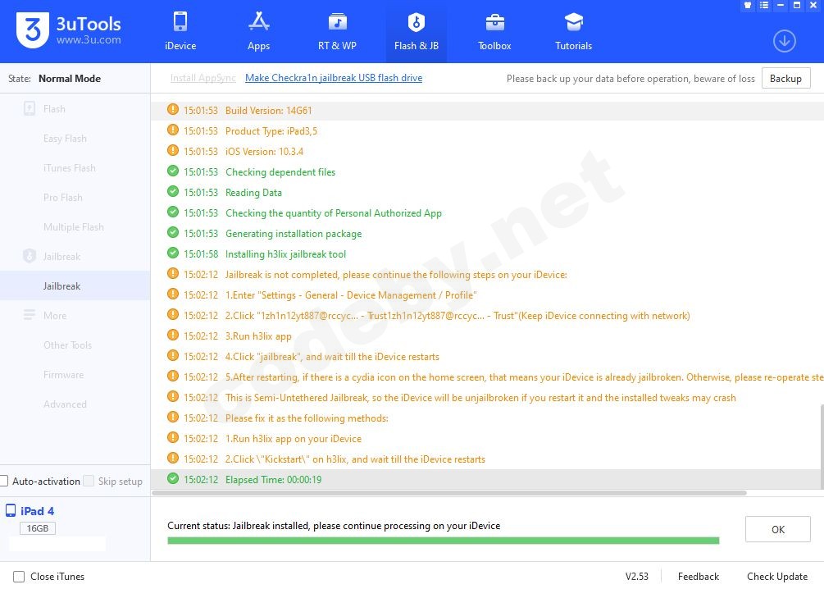Open the iDevice section icon
This screenshot has width=824, height=589.
pyautogui.click(x=180, y=22)
